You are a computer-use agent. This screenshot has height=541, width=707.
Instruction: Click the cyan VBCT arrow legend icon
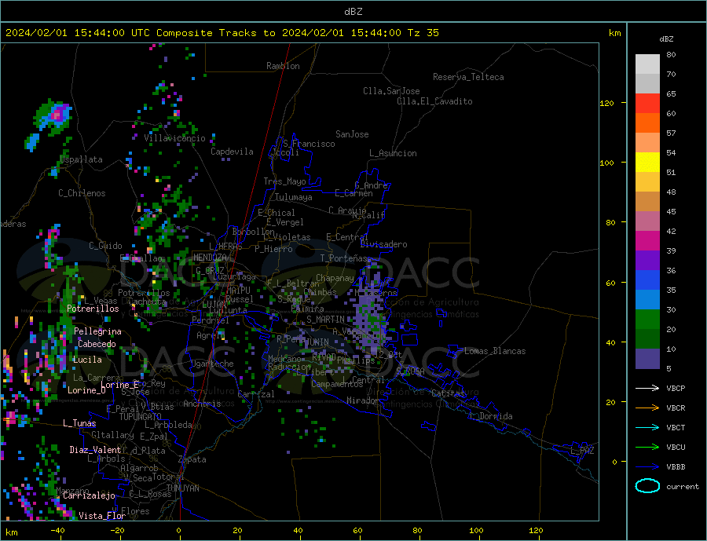647,427
